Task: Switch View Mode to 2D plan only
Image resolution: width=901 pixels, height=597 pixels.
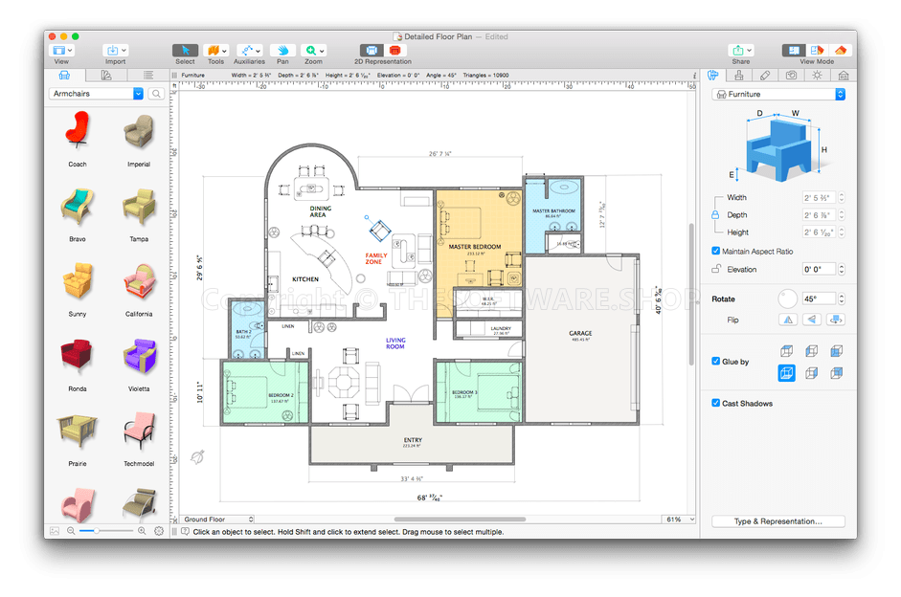Action: coord(794,51)
